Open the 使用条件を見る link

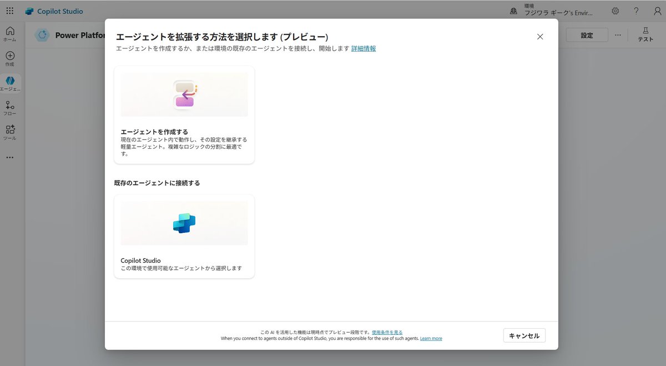click(x=387, y=332)
